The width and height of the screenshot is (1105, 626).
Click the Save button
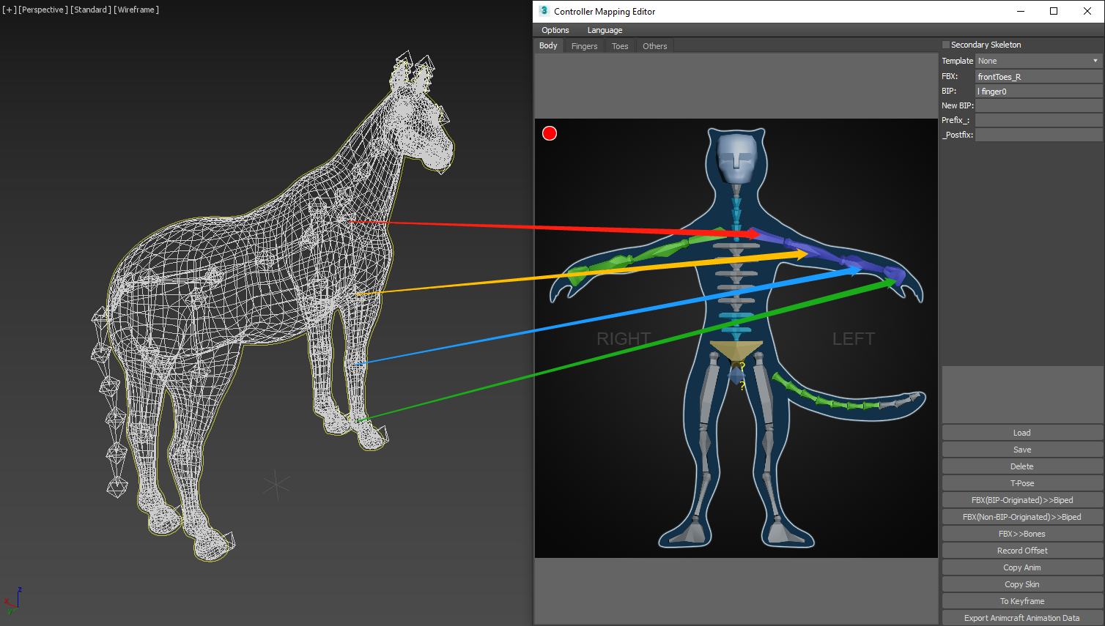[1022, 450]
